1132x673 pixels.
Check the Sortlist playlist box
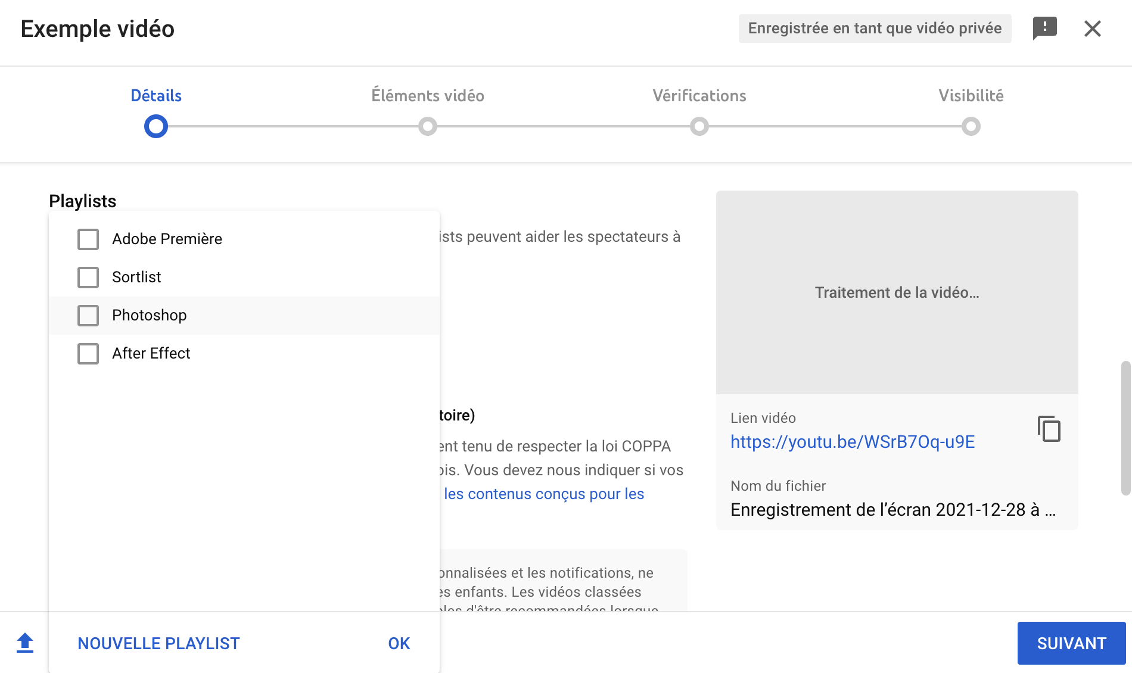pyautogui.click(x=88, y=277)
